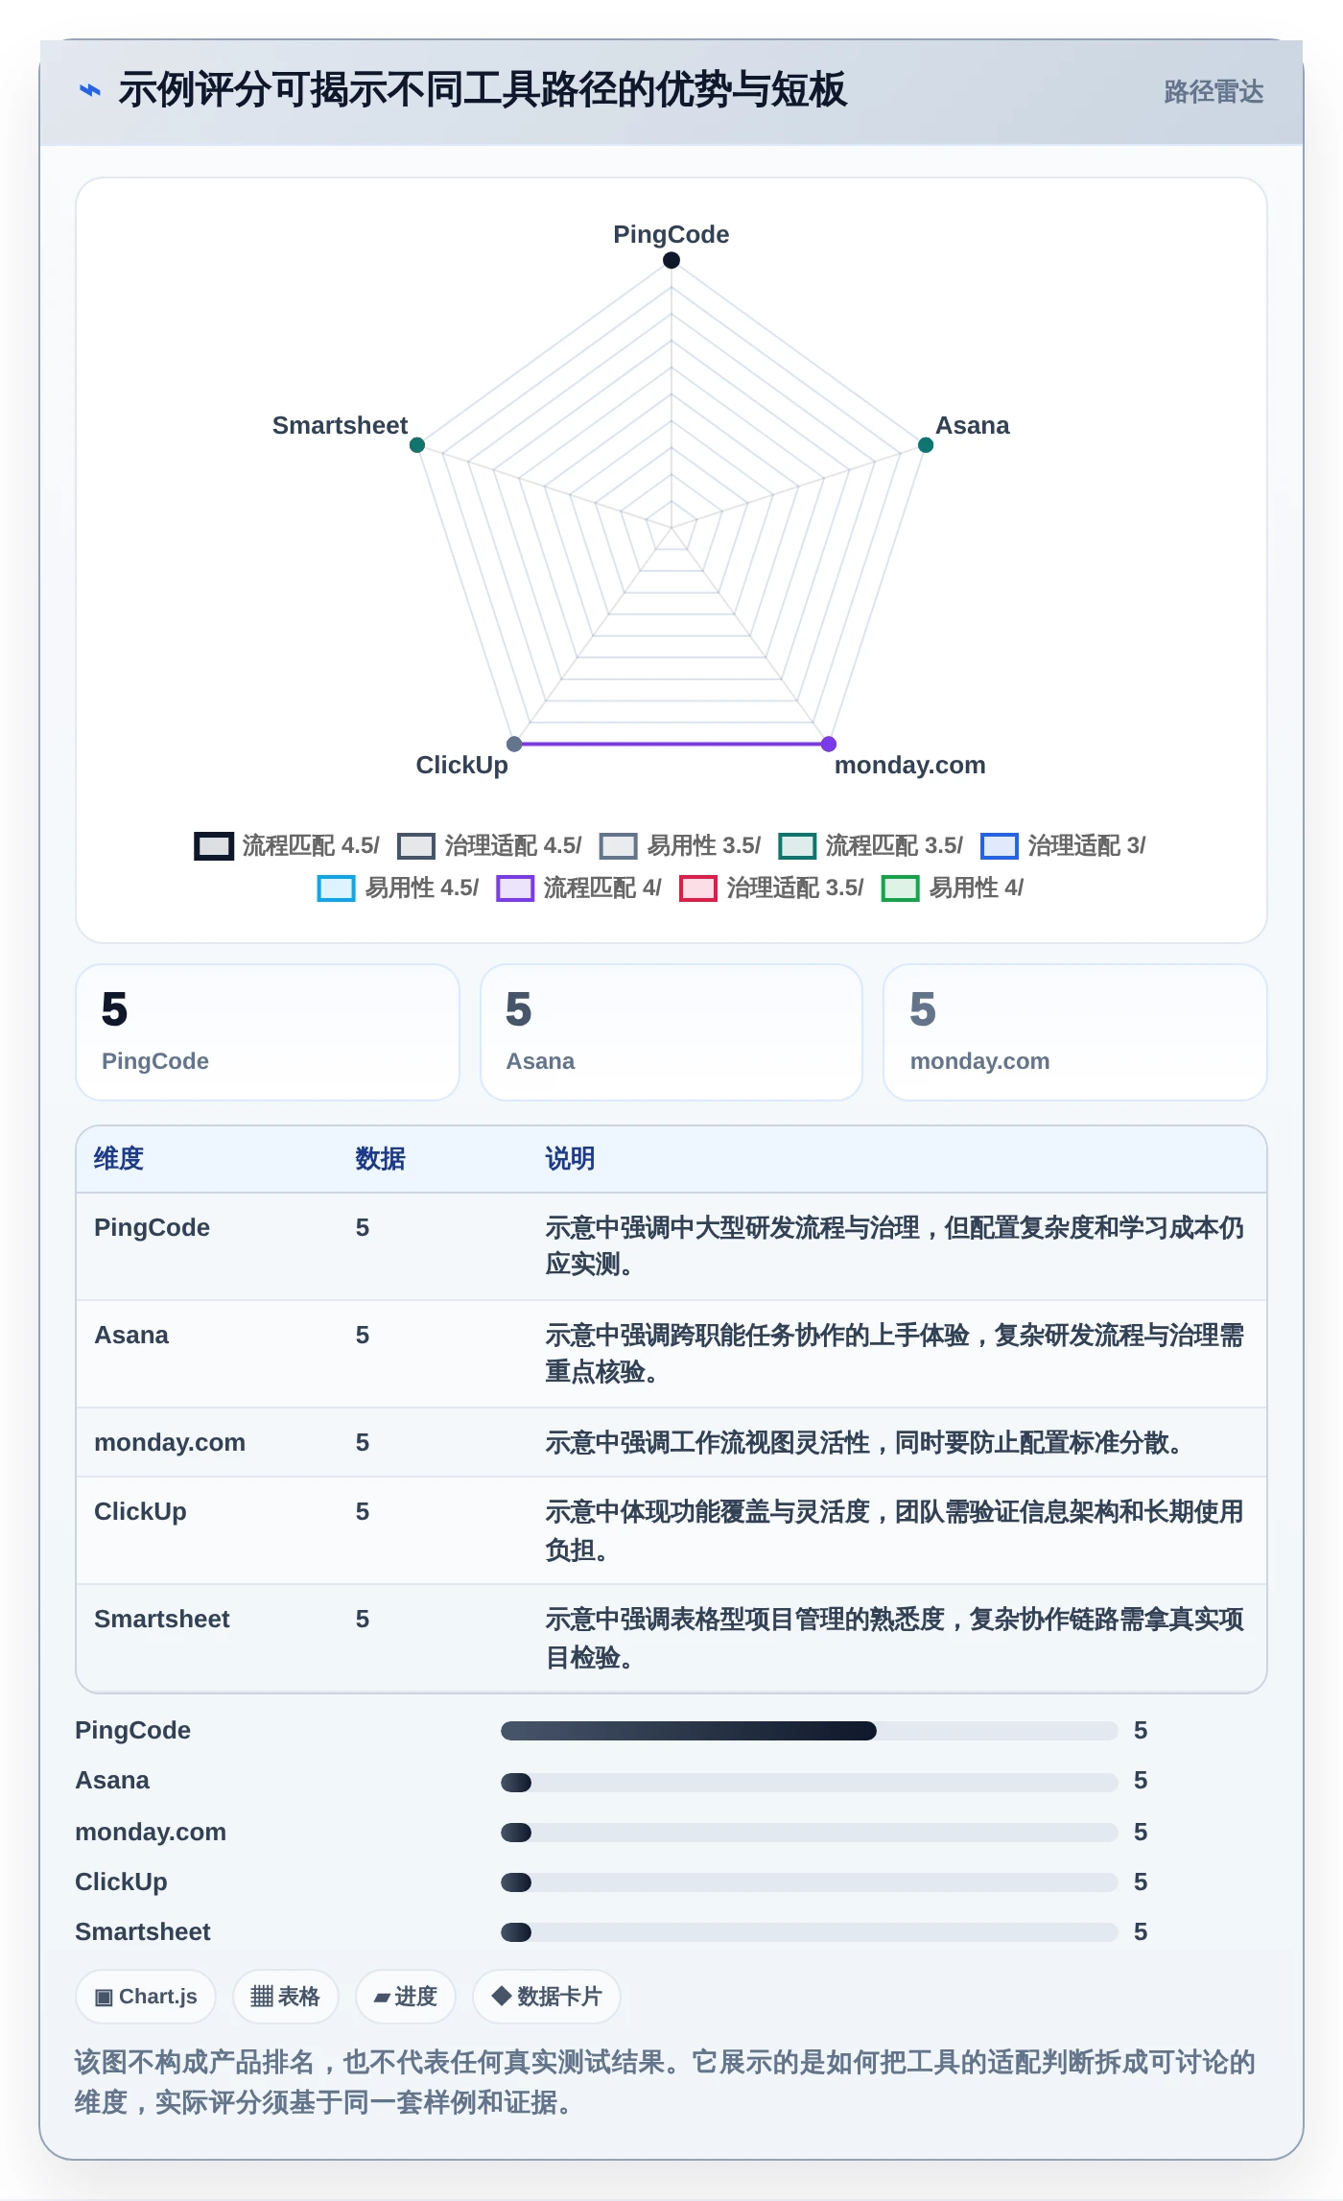Click the Smartsheet progress bar
1343x2201 pixels.
810,1931
